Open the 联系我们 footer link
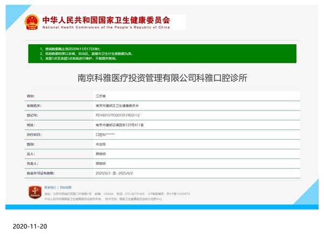The width and height of the screenshot is (324, 241). (x=50, y=187)
